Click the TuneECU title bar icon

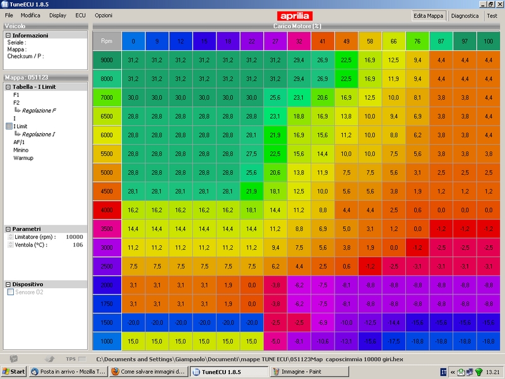pos(5,4)
